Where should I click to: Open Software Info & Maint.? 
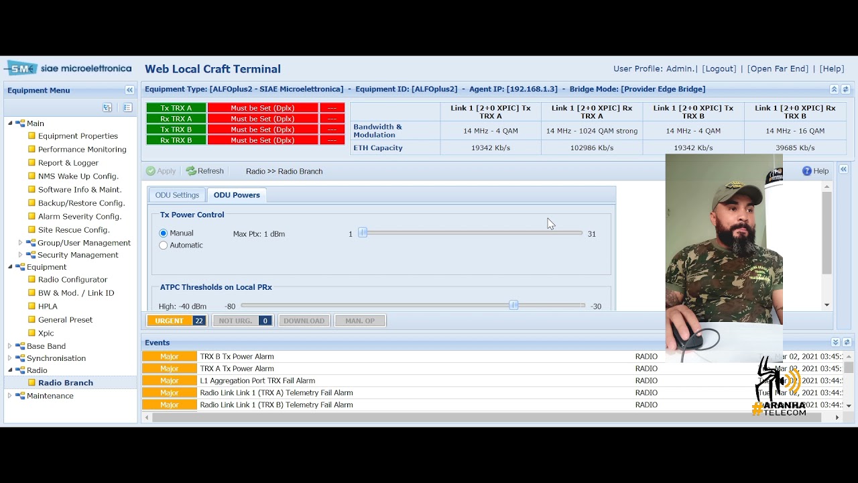click(x=79, y=190)
